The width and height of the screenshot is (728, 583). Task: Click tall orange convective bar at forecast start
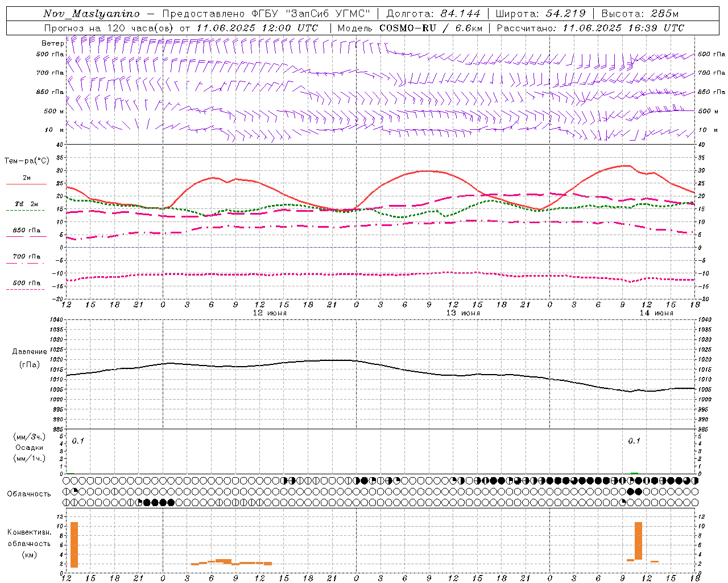coord(74,544)
